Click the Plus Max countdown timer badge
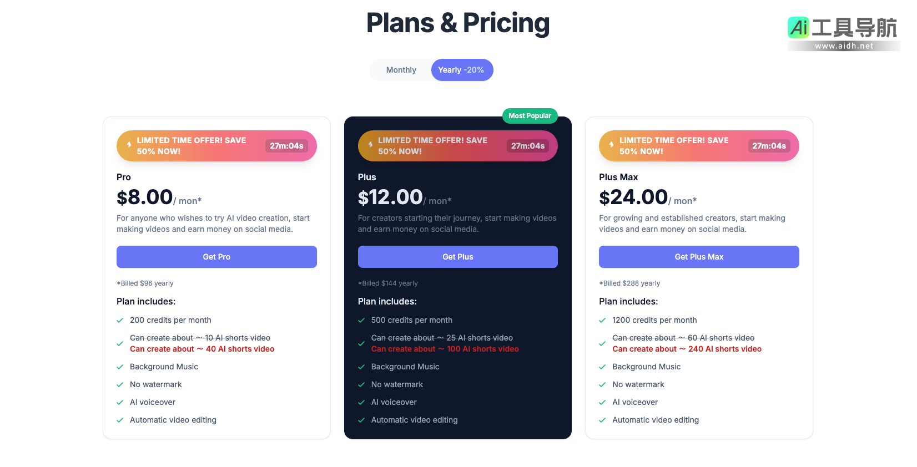 769,146
